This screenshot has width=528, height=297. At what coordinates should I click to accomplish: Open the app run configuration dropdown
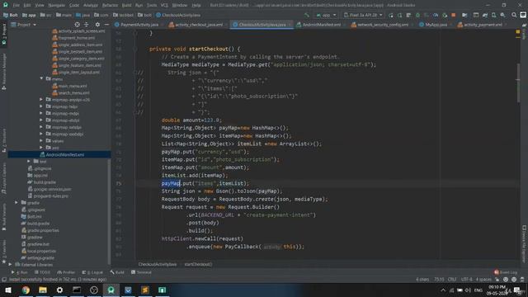coord(326,15)
